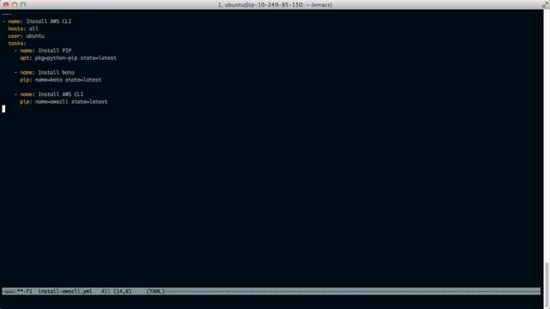Screen dimensions: 550x309
Task: Click the 'Install PIP' task name
Action: (55, 51)
